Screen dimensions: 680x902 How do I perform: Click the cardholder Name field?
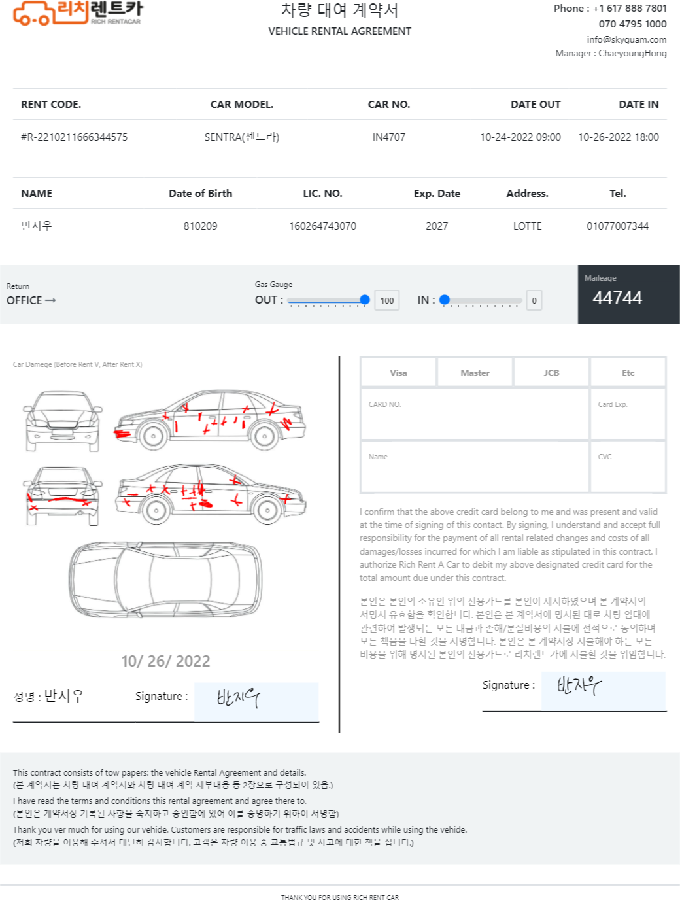(475, 466)
